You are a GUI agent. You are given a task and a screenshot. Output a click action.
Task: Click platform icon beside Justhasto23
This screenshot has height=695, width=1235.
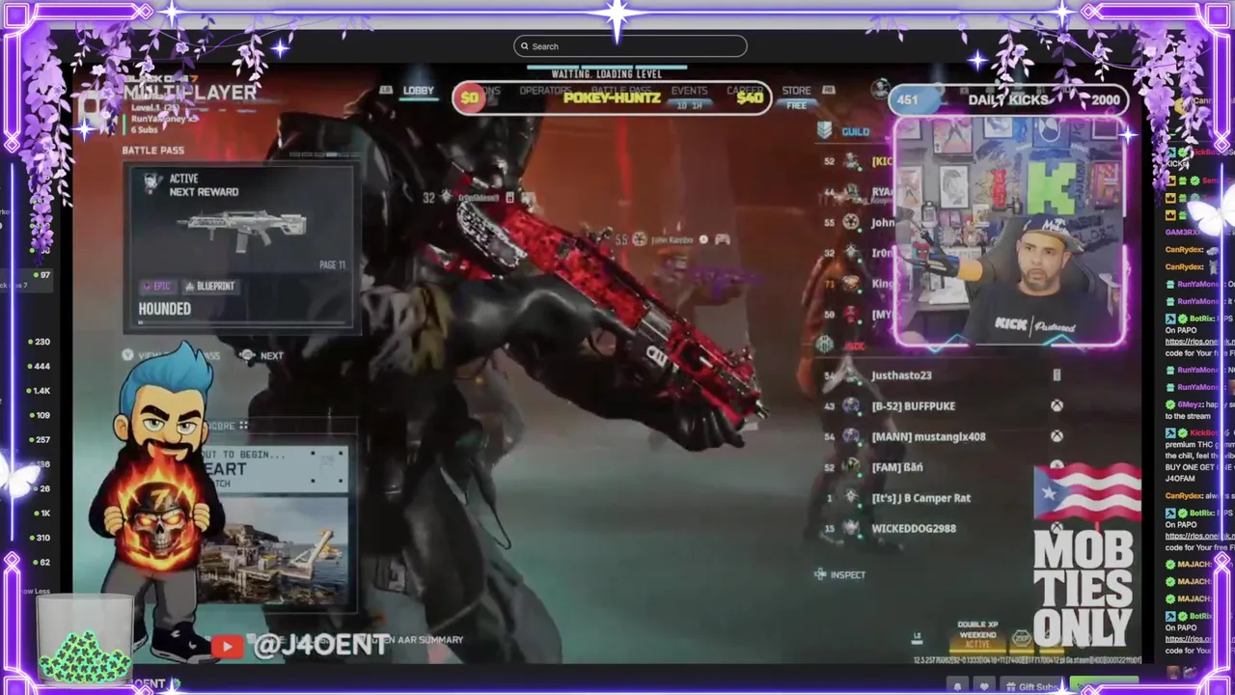pos(1057,375)
